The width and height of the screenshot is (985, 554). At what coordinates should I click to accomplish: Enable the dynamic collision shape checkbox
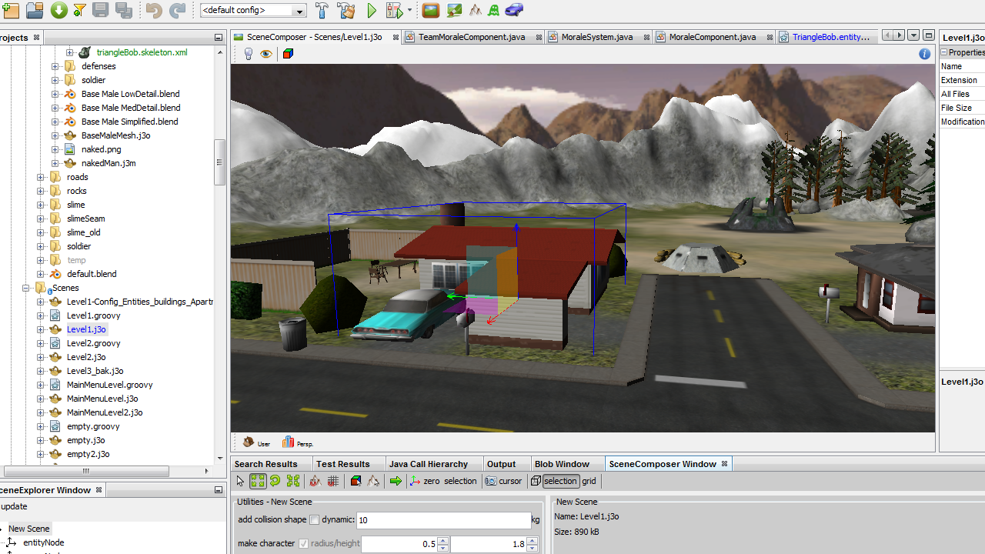314,520
